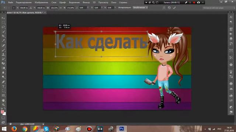The image size is (236, 132).
Task: Open the Редактирование menu
Action: (24, 3)
